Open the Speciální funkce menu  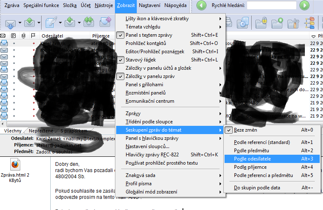(41, 5)
